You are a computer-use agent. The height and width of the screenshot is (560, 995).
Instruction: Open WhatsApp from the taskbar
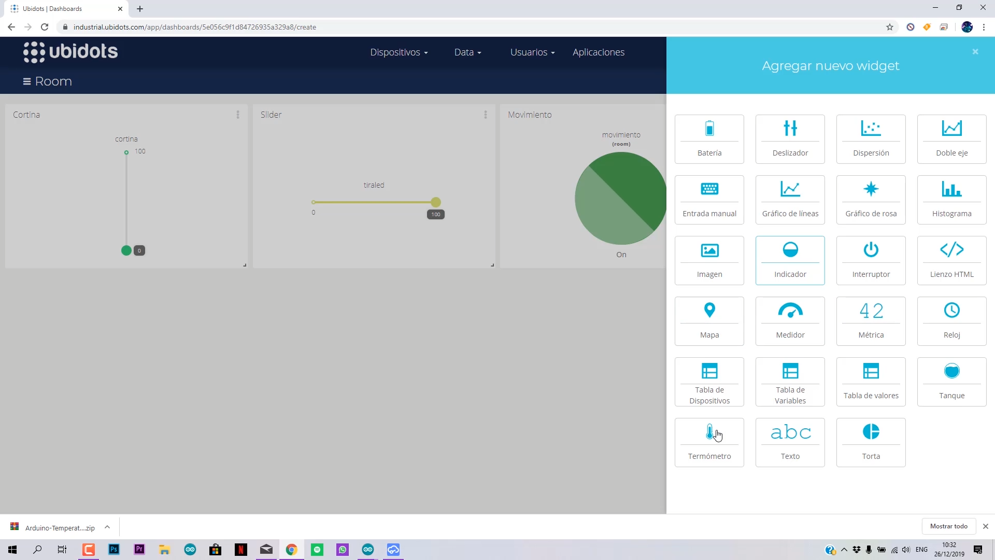point(343,550)
